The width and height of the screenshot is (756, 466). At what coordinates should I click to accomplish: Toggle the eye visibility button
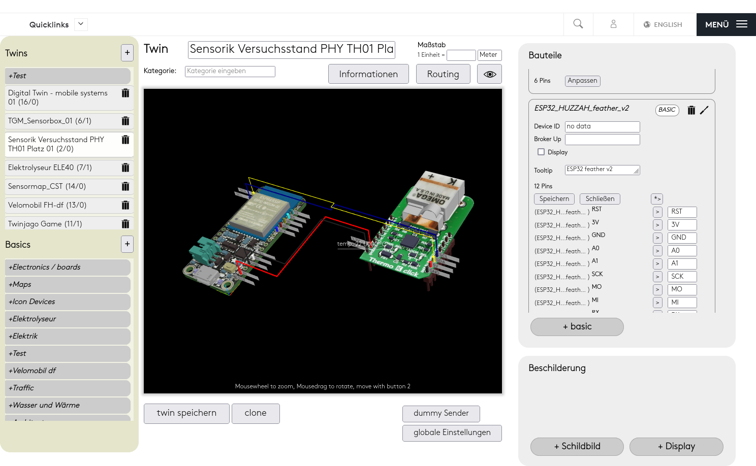pyautogui.click(x=489, y=74)
